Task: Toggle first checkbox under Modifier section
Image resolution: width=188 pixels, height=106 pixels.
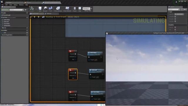Action: point(175,27)
